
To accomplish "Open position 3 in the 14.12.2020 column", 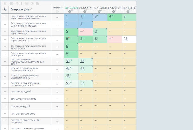I will pyautogui.click(x=96, y=16).
